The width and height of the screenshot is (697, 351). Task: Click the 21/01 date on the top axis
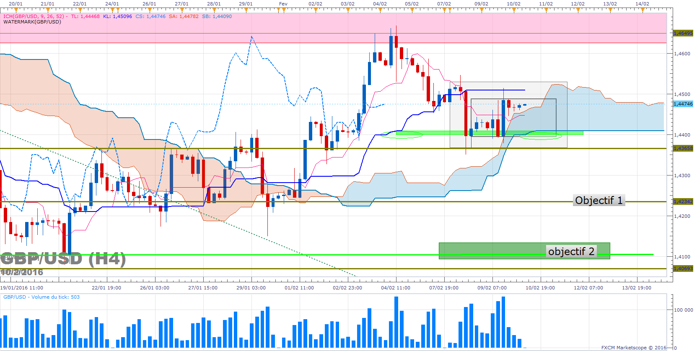click(47, 4)
